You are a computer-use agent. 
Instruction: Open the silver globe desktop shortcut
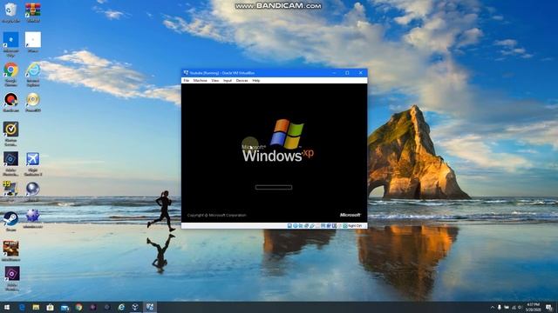[33, 190]
